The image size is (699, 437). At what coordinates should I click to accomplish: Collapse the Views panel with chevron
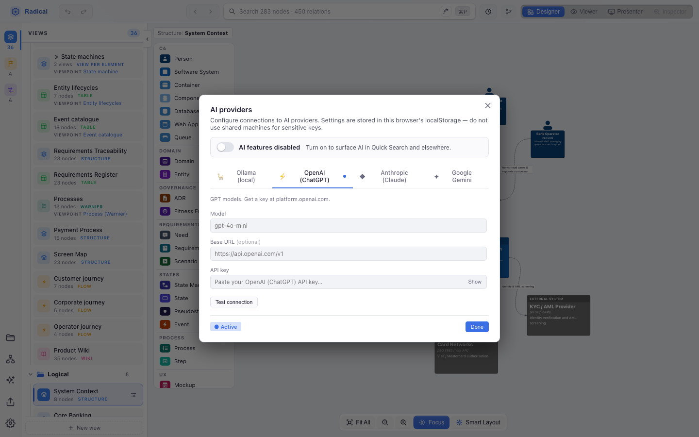(148, 39)
